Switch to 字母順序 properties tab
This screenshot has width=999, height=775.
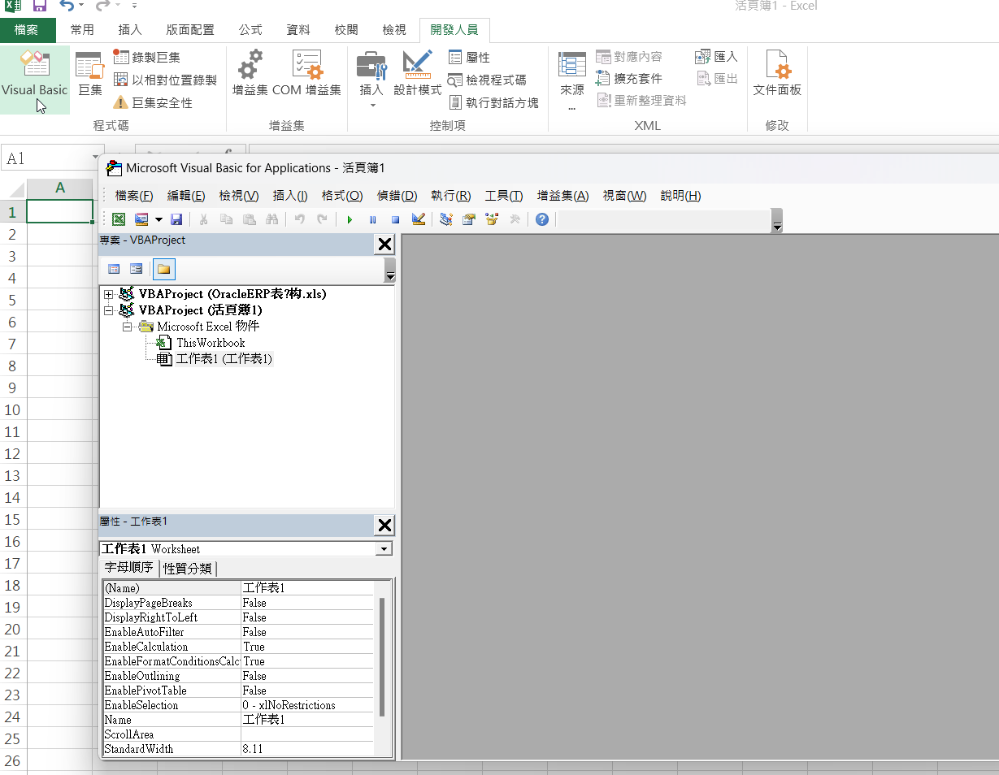pyautogui.click(x=128, y=568)
